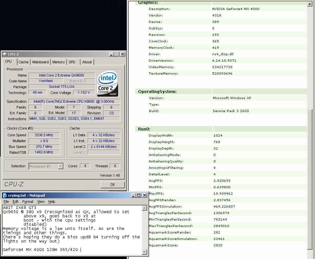Click the Intel Core 2 Extreme logo
Image resolution: width=315 pixels, height=259 pixels.
click(107, 84)
